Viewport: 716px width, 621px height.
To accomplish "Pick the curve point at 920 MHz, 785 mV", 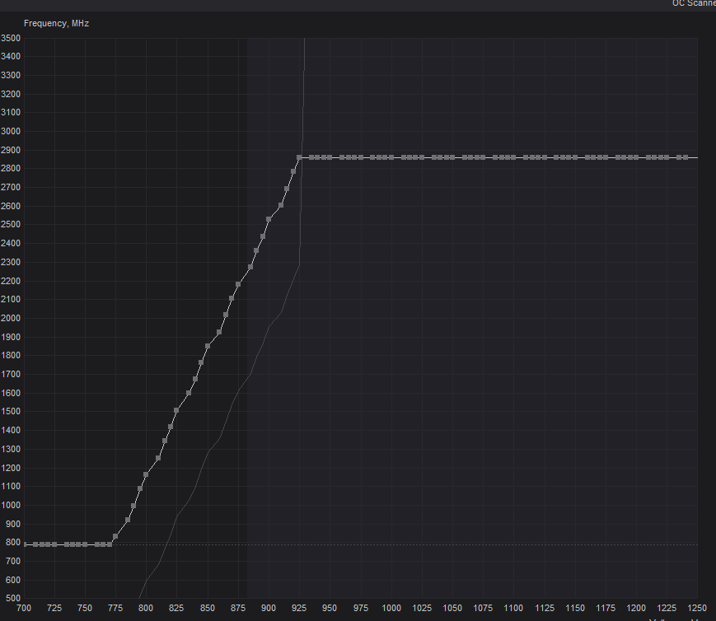I will click(128, 520).
